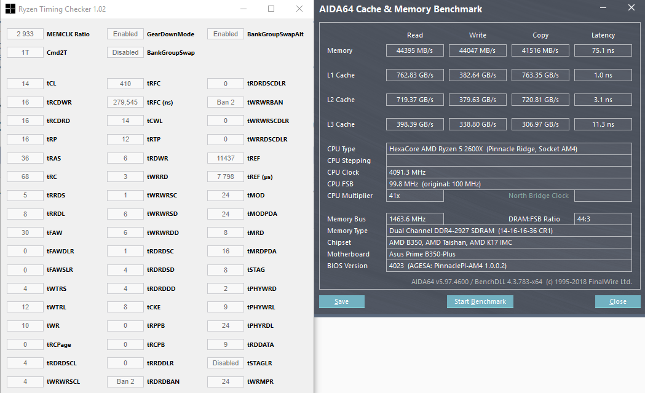Click the tRRDS value 5

pyautogui.click(x=25, y=195)
